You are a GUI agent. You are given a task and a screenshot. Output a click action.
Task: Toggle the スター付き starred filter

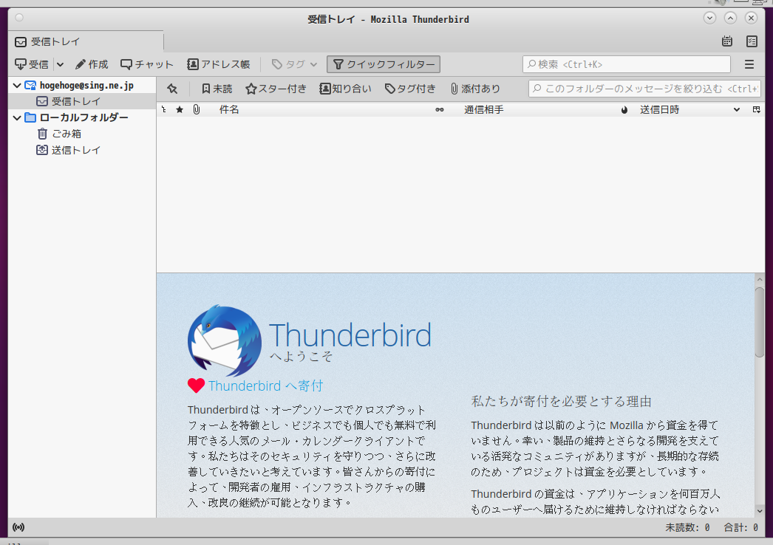click(x=276, y=89)
